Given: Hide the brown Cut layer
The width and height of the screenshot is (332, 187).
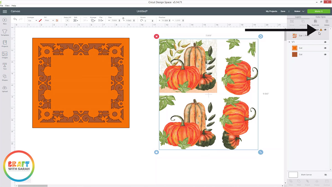Looking at the screenshot, I should [x=325, y=54].
